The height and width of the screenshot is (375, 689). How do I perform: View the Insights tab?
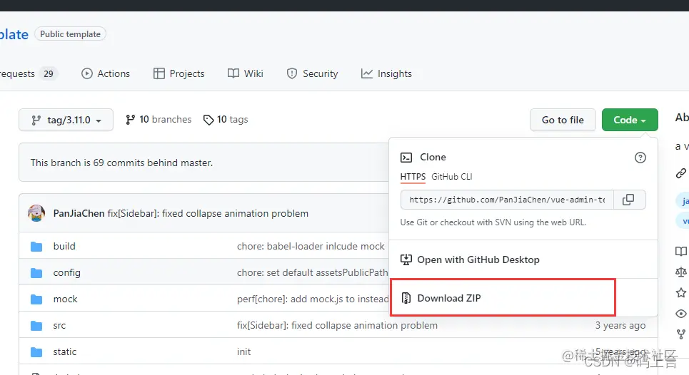(x=386, y=73)
